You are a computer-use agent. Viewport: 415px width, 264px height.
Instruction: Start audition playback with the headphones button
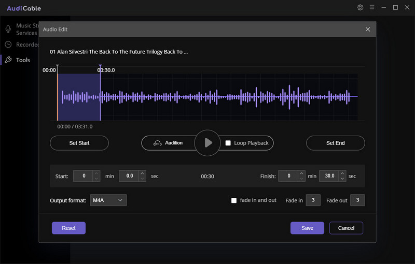pyautogui.click(x=168, y=143)
